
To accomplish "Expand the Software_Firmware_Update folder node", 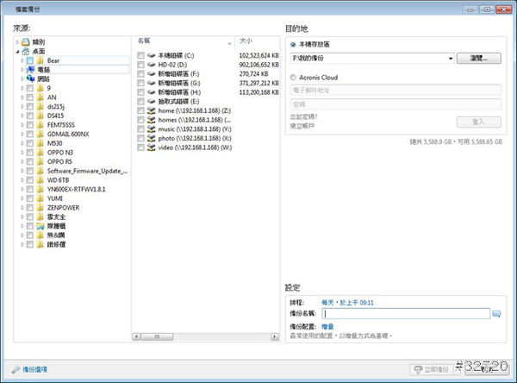I will [22, 171].
